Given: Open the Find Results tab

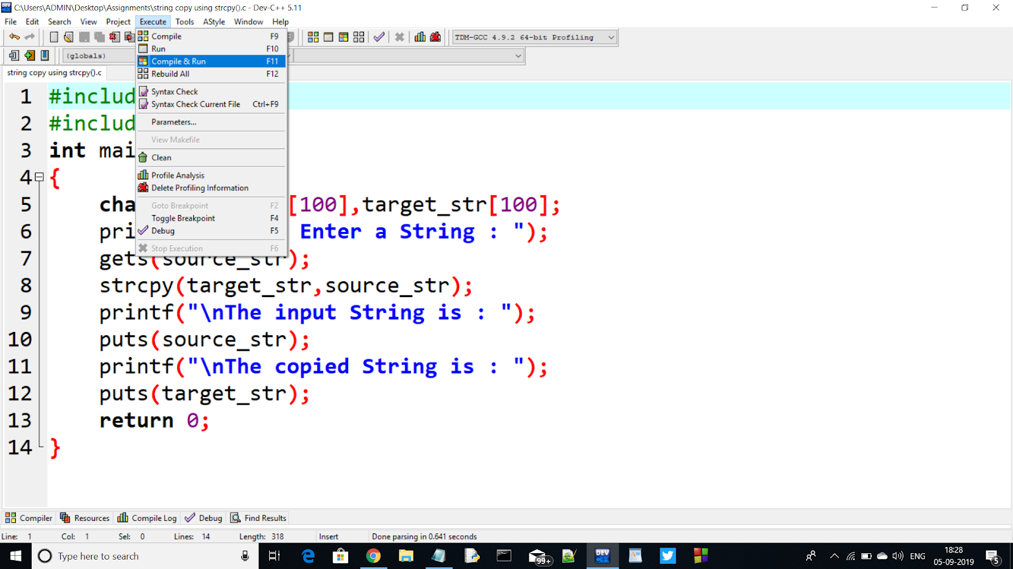Looking at the screenshot, I should coord(263,517).
